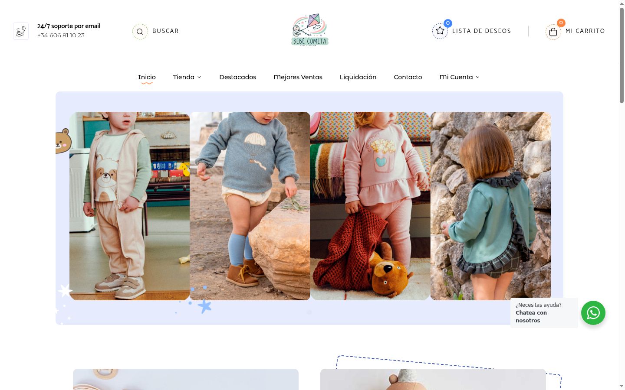
Task: Open the Tienda menu item
Action: coord(184,77)
